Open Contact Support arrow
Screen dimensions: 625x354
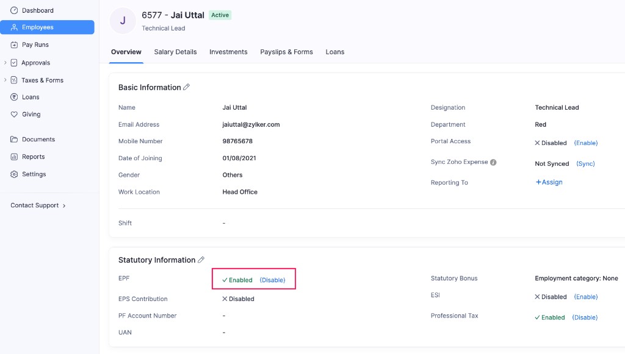[64, 206]
